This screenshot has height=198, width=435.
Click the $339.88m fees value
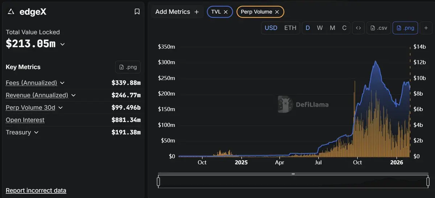(x=126, y=83)
